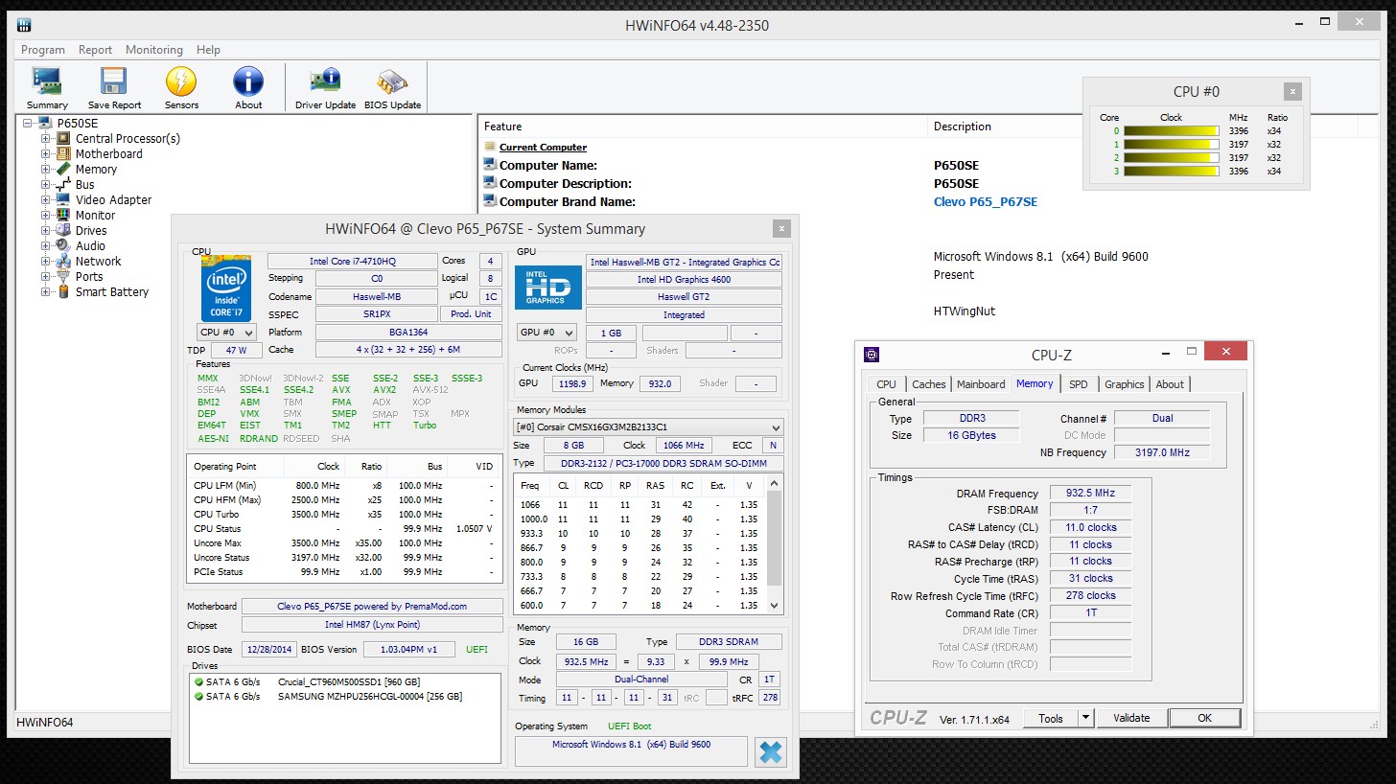Image resolution: width=1396 pixels, height=784 pixels.
Task: Open Sensors with the lightning icon
Action: click(181, 88)
